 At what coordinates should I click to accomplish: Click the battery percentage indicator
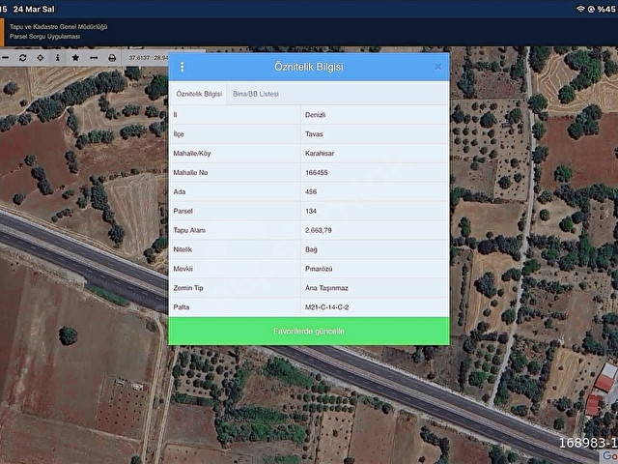[x=606, y=9]
